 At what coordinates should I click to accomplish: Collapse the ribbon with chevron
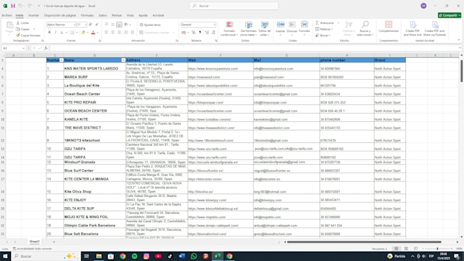tap(459, 40)
